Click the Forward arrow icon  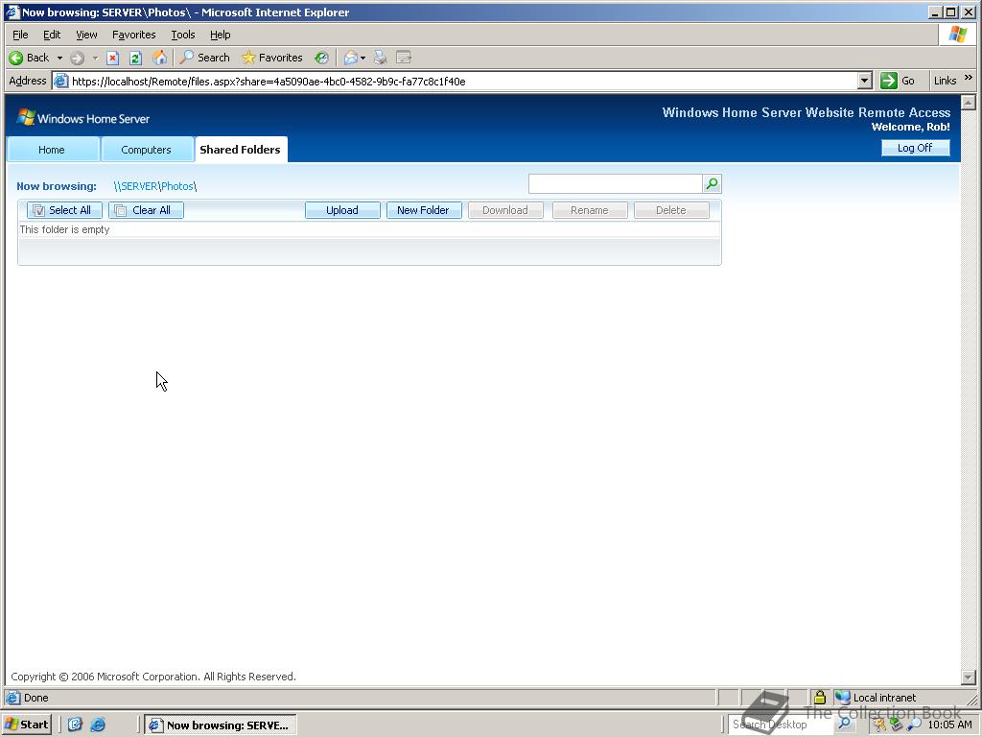(77, 59)
